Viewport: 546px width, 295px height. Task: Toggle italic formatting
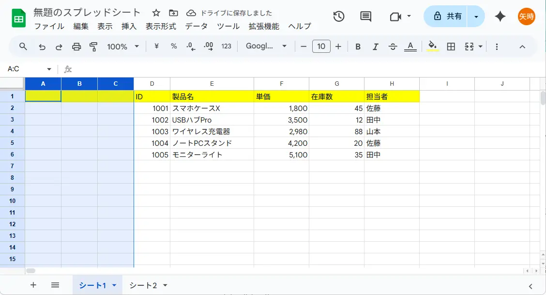click(x=375, y=47)
